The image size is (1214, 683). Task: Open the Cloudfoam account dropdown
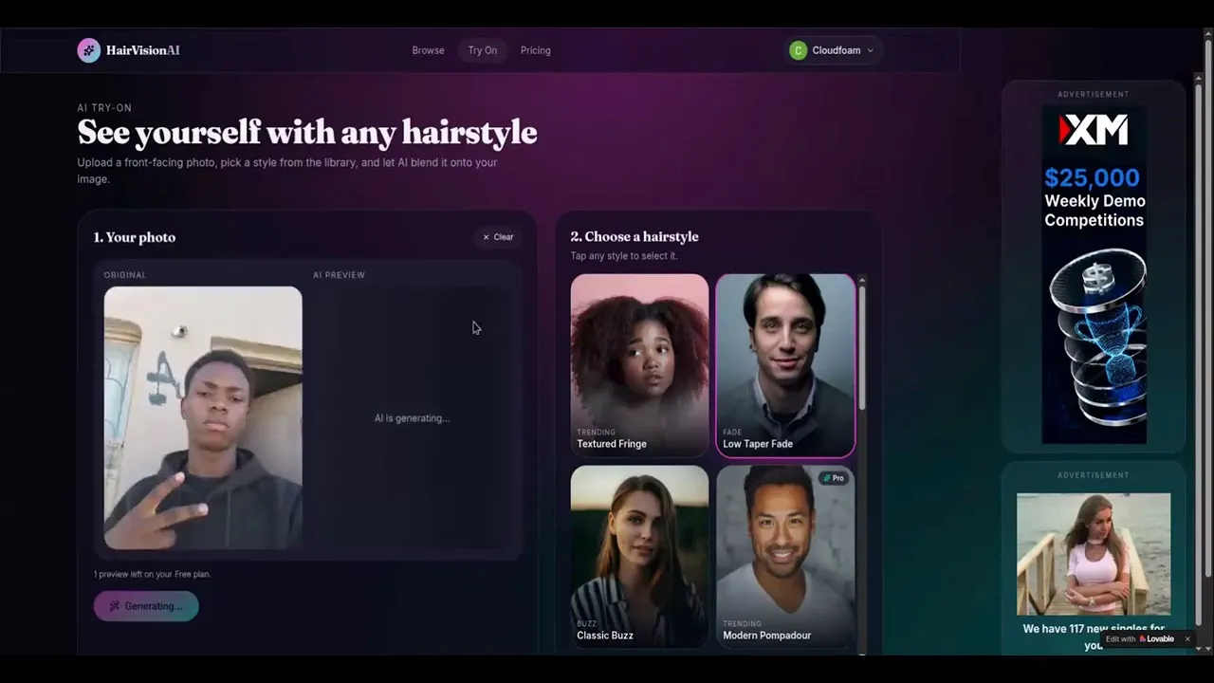tap(835, 50)
